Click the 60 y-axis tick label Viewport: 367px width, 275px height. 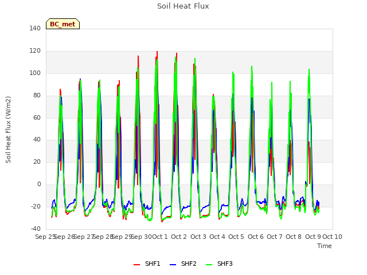pos(37,117)
